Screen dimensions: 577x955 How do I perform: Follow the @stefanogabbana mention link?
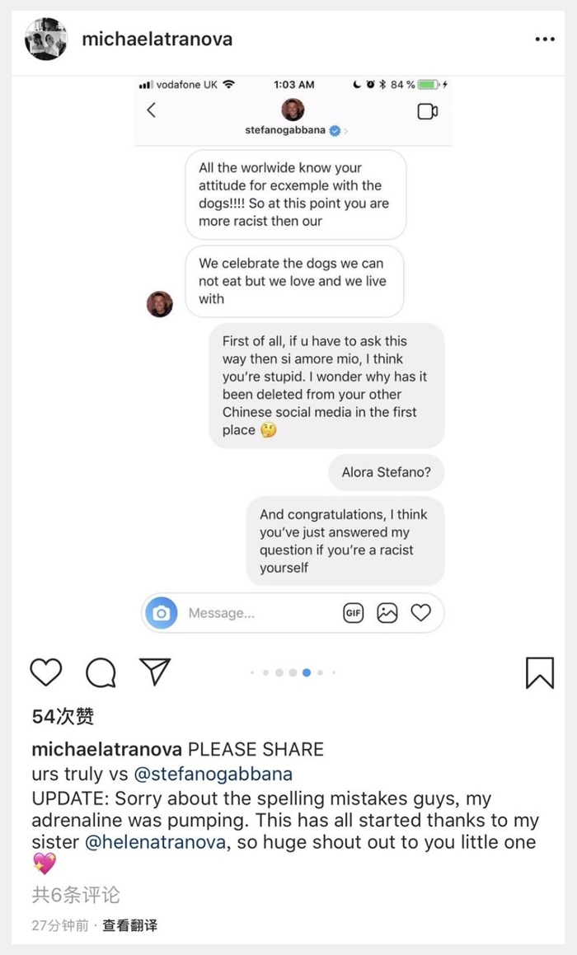click(x=213, y=774)
